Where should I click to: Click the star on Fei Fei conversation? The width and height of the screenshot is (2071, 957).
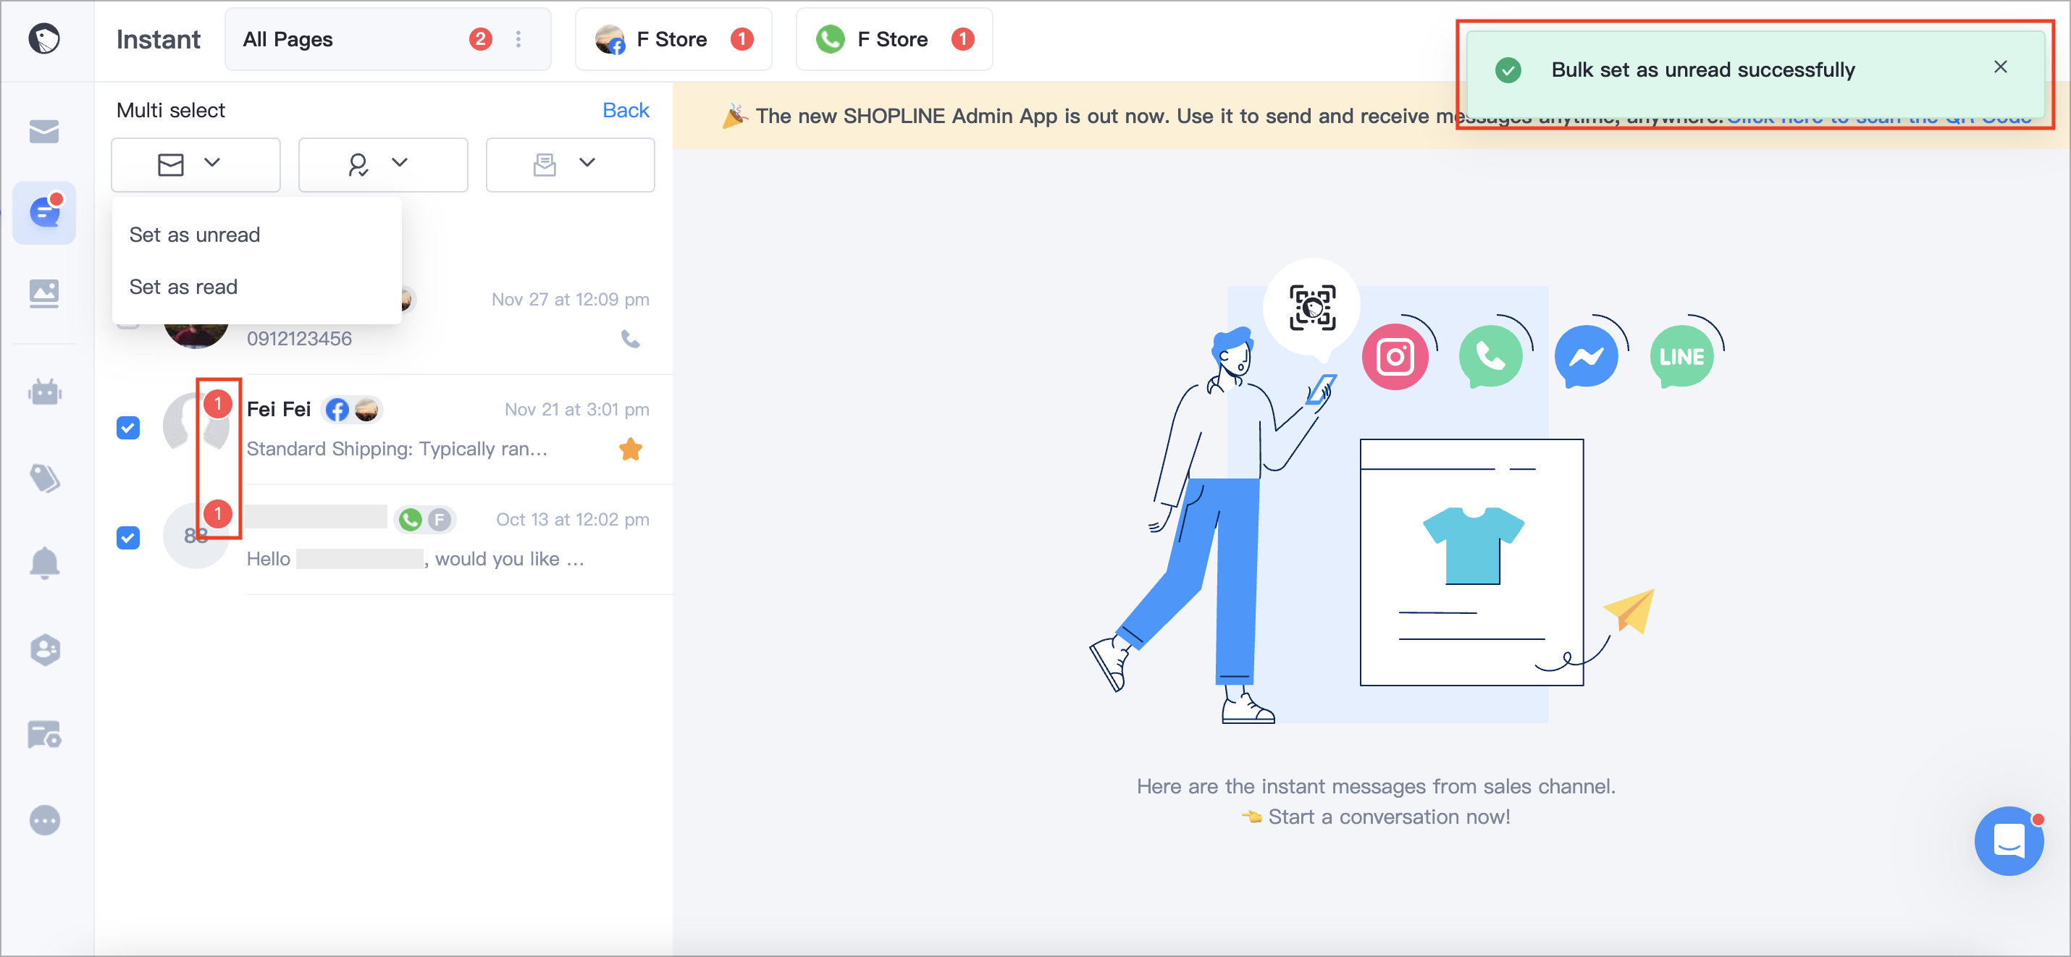coord(630,449)
